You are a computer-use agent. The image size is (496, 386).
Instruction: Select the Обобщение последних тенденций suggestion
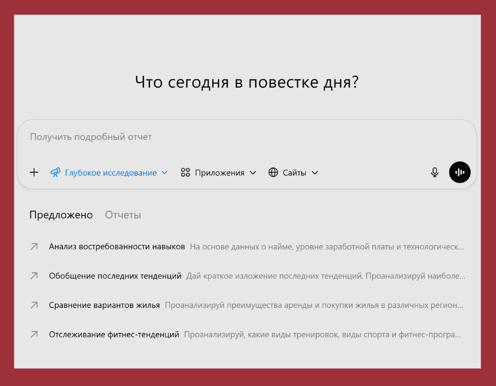pyautogui.click(x=113, y=276)
